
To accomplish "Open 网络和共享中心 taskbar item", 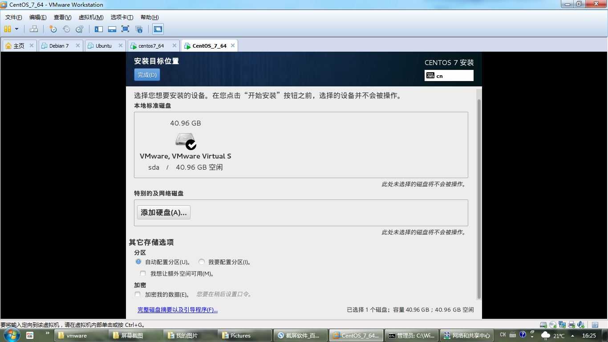I will pos(467,336).
